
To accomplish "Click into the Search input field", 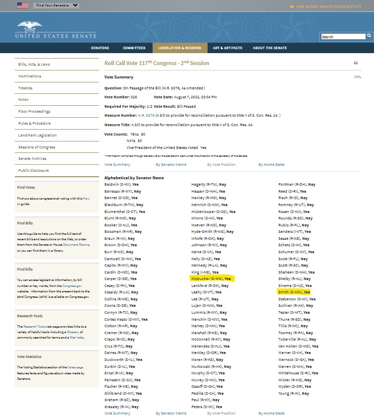I will click(x=343, y=37).
